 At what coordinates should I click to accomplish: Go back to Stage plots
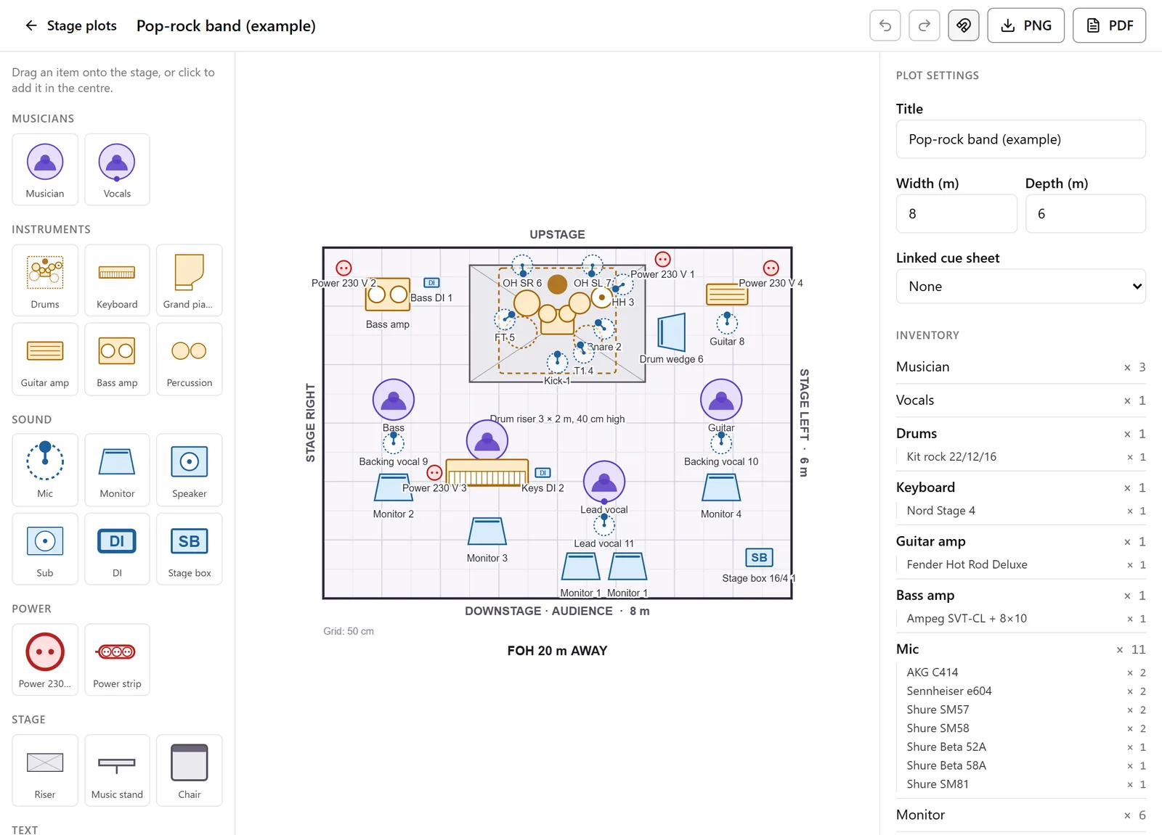[70, 25]
